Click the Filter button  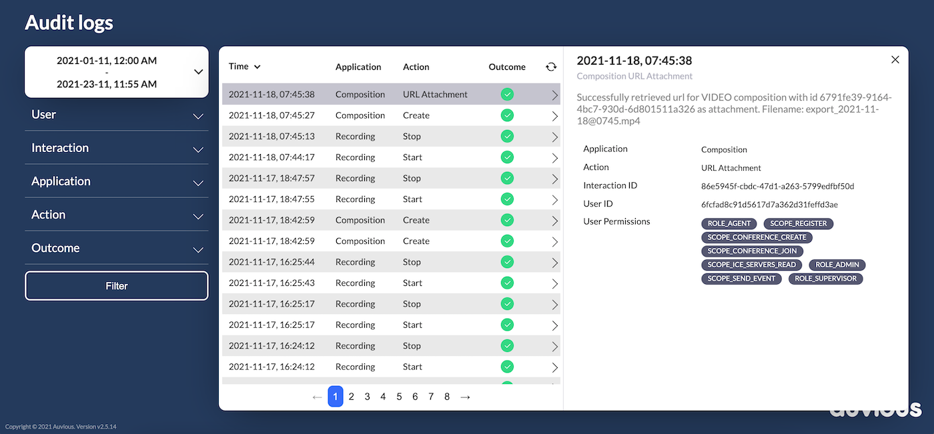pyautogui.click(x=116, y=286)
